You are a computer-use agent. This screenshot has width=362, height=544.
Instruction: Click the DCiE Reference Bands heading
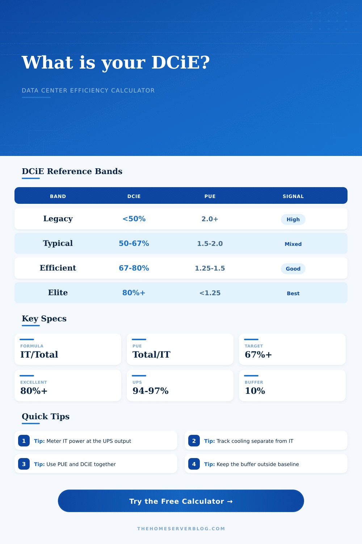72,171
